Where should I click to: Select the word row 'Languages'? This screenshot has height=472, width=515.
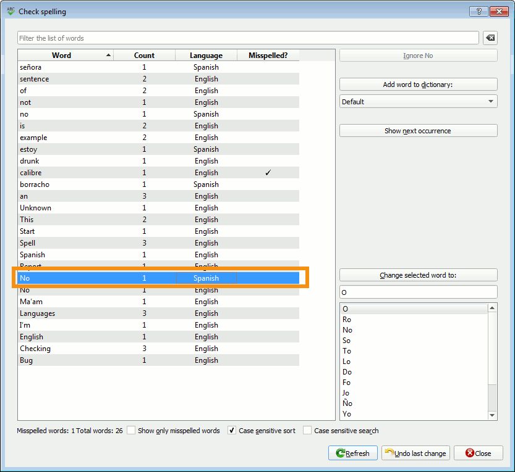(x=159, y=313)
